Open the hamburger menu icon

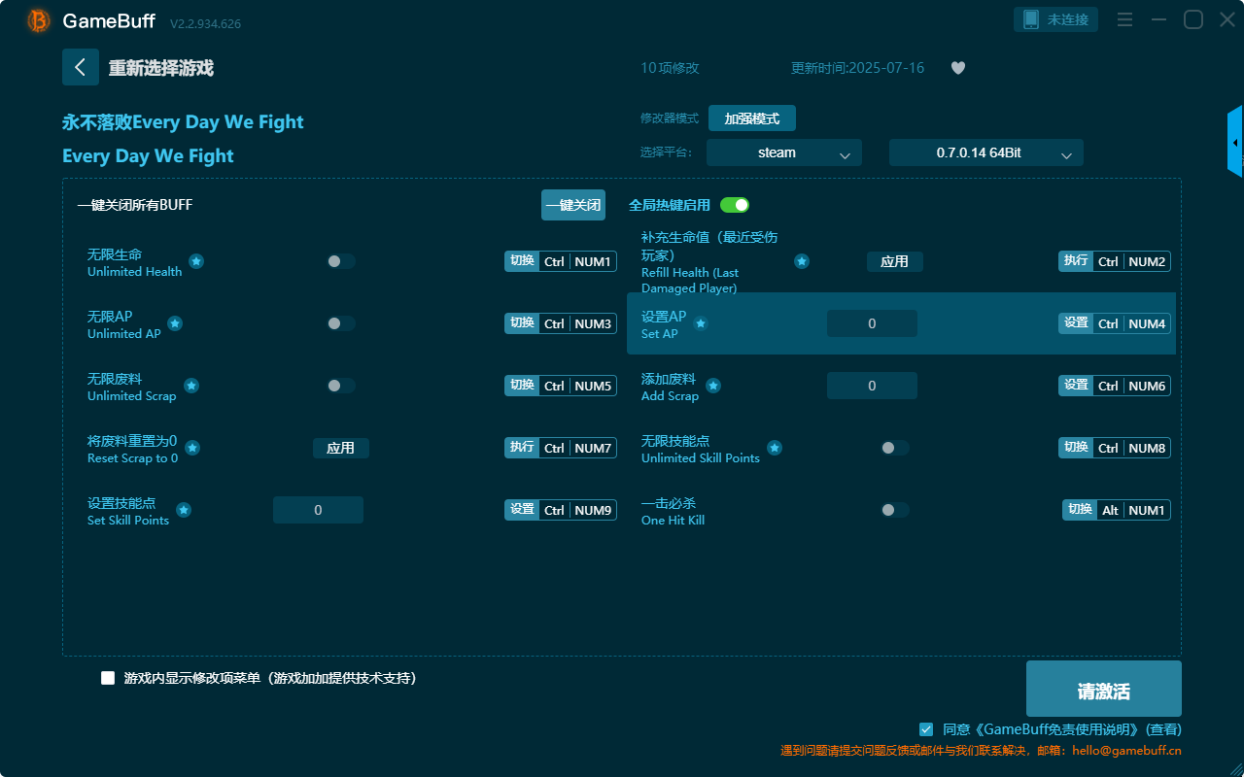1124,19
